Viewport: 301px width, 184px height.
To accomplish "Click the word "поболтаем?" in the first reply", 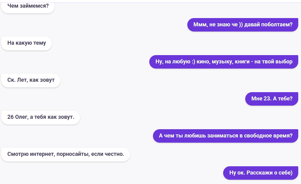I will pyautogui.click(x=277, y=25).
